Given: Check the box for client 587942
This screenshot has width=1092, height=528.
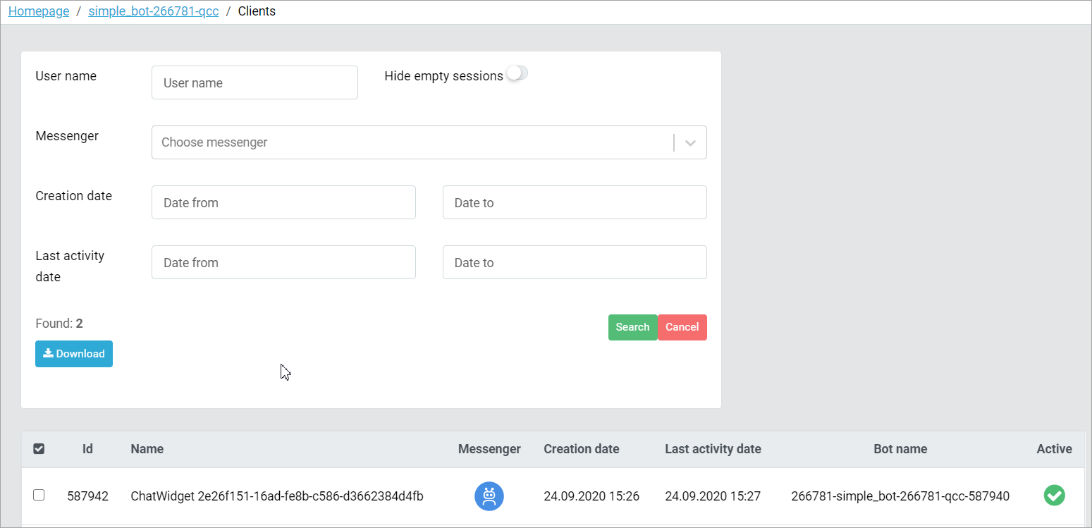Looking at the screenshot, I should 39,496.
